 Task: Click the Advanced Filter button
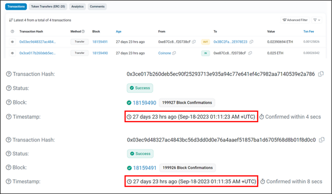point(295,20)
